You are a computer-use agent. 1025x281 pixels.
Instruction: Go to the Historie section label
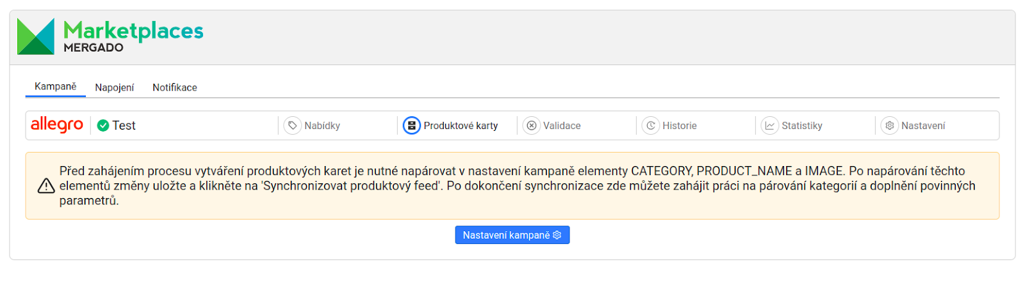tap(680, 126)
